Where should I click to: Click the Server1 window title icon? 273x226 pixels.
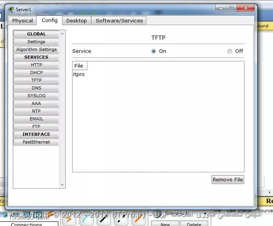[x=11, y=9]
